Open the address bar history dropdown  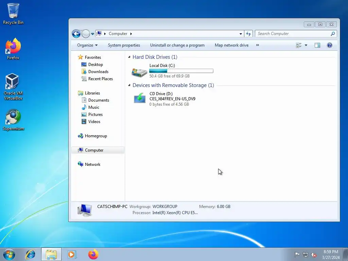[241, 34]
